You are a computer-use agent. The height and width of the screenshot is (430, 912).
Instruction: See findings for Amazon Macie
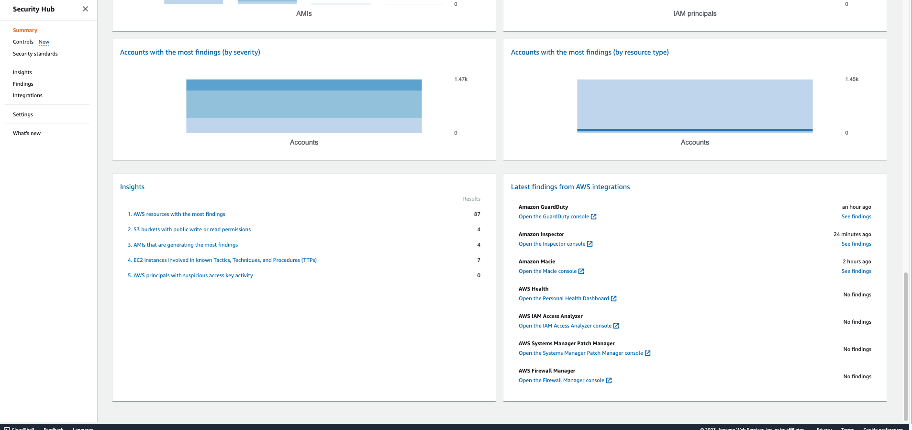click(856, 271)
